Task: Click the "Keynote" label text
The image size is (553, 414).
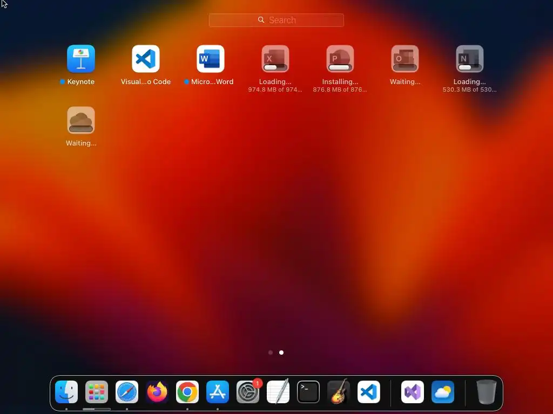Action: (81, 82)
